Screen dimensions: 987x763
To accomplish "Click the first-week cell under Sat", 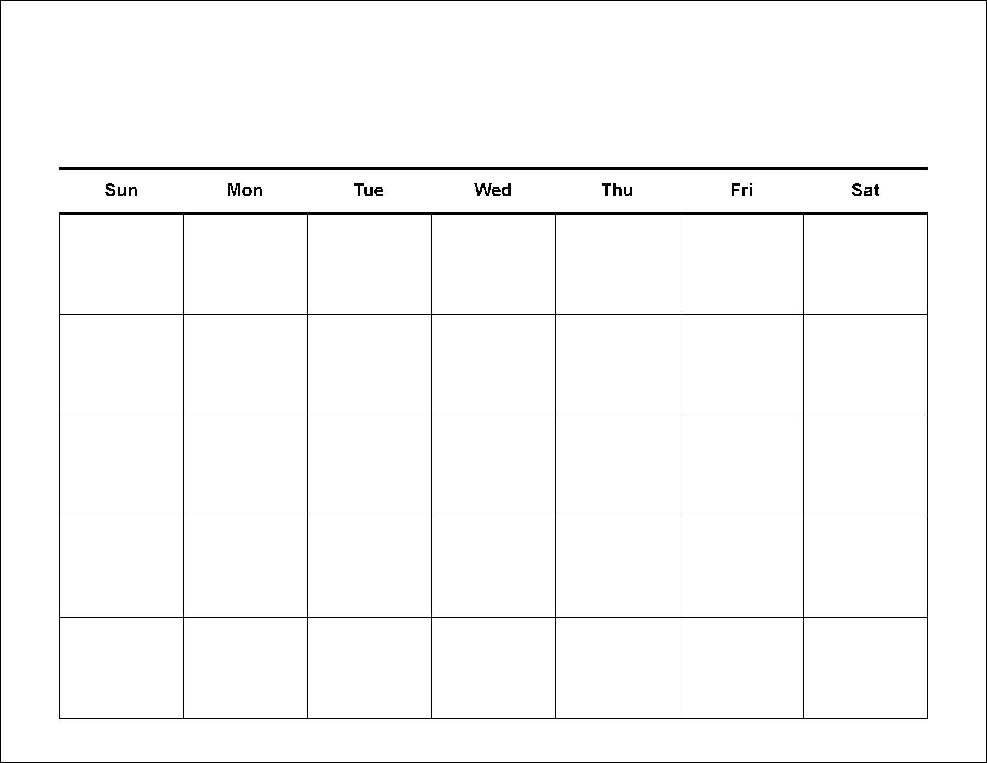I will [866, 264].
